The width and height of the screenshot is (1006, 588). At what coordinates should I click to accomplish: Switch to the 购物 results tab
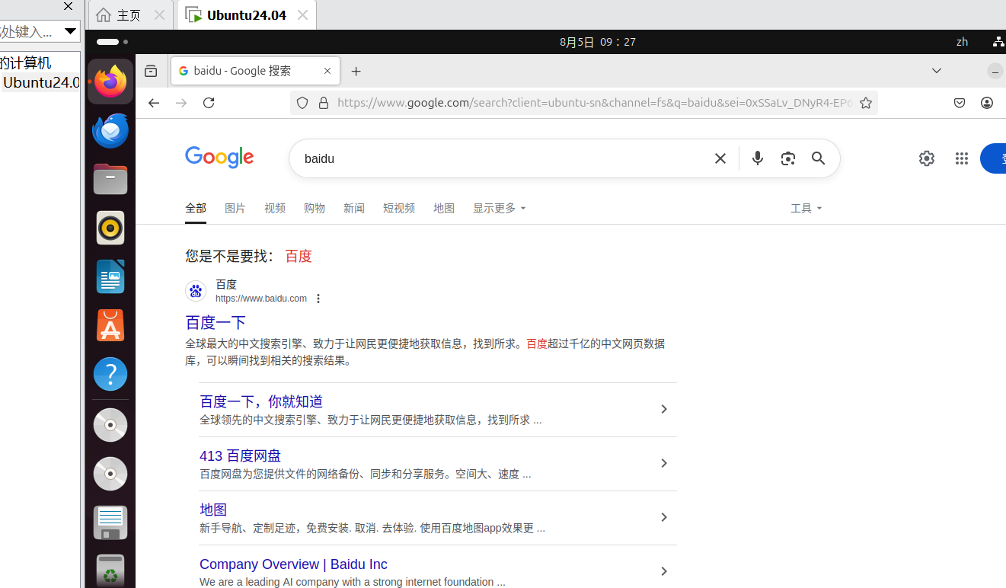tap(315, 208)
